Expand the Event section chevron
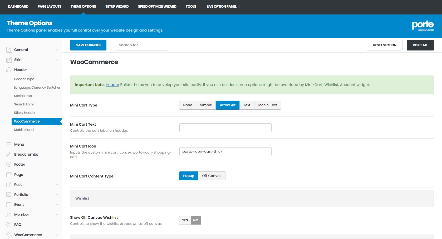 point(57,205)
